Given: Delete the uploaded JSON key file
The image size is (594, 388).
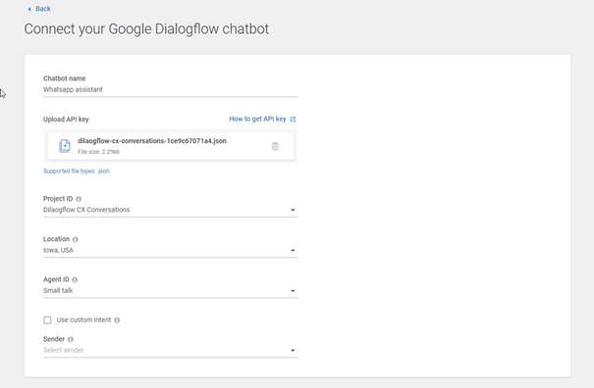Looking at the screenshot, I should click(x=275, y=146).
